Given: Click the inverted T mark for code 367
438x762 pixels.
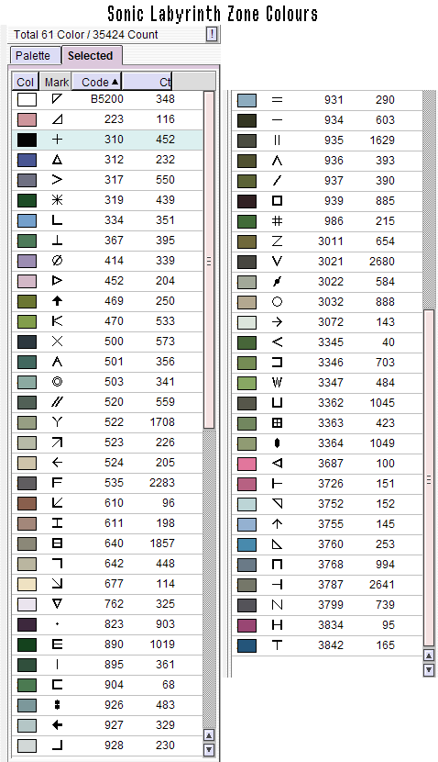Looking at the screenshot, I should point(57,241).
